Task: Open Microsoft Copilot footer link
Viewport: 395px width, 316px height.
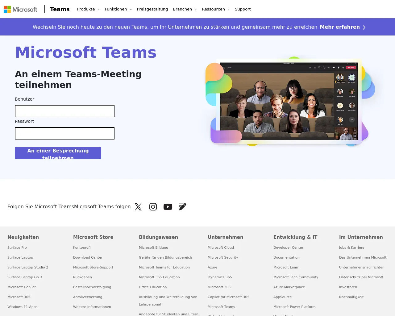Action: pos(22,287)
